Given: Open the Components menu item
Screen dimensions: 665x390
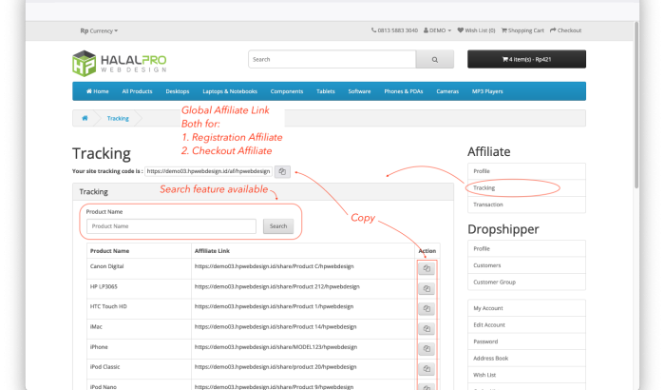Looking at the screenshot, I should [x=287, y=91].
